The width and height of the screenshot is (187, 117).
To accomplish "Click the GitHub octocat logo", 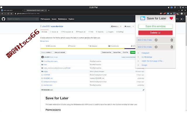I will [x=4, y=19].
